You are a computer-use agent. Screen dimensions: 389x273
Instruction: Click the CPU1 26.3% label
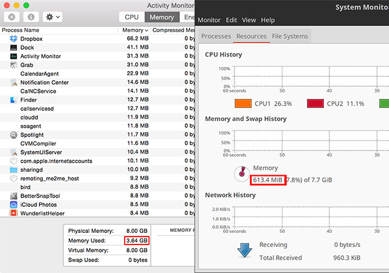click(273, 104)
